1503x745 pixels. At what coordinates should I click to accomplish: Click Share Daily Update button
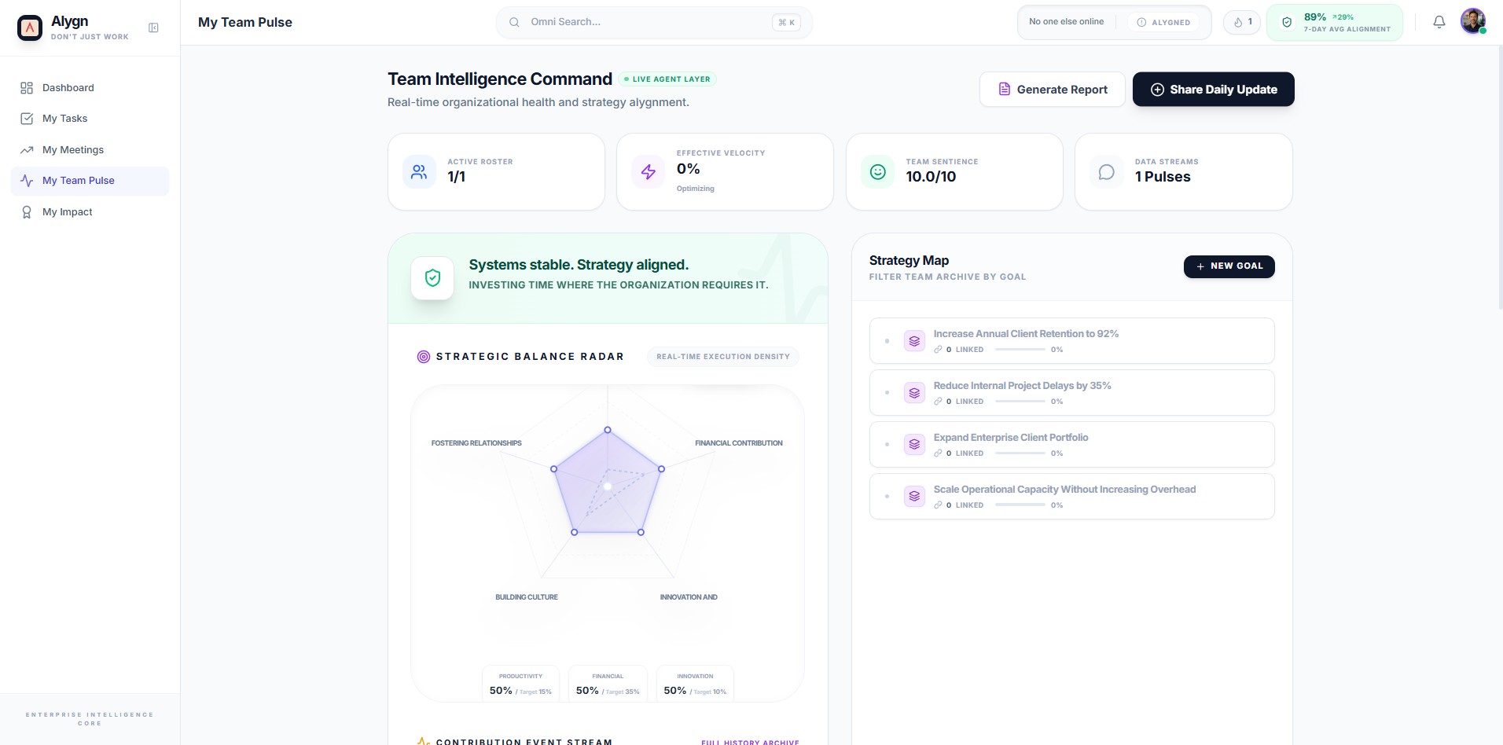1214,90
